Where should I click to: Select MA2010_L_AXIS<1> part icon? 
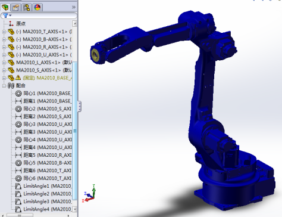click(x=11, y=63)
